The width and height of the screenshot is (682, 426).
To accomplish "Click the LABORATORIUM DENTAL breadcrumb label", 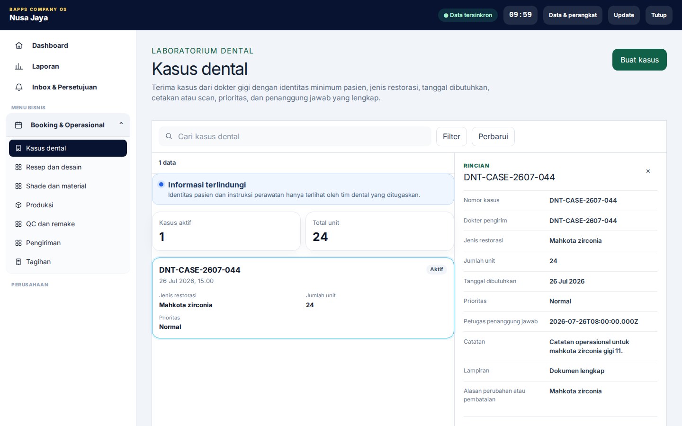I will [x=203, y=51].
